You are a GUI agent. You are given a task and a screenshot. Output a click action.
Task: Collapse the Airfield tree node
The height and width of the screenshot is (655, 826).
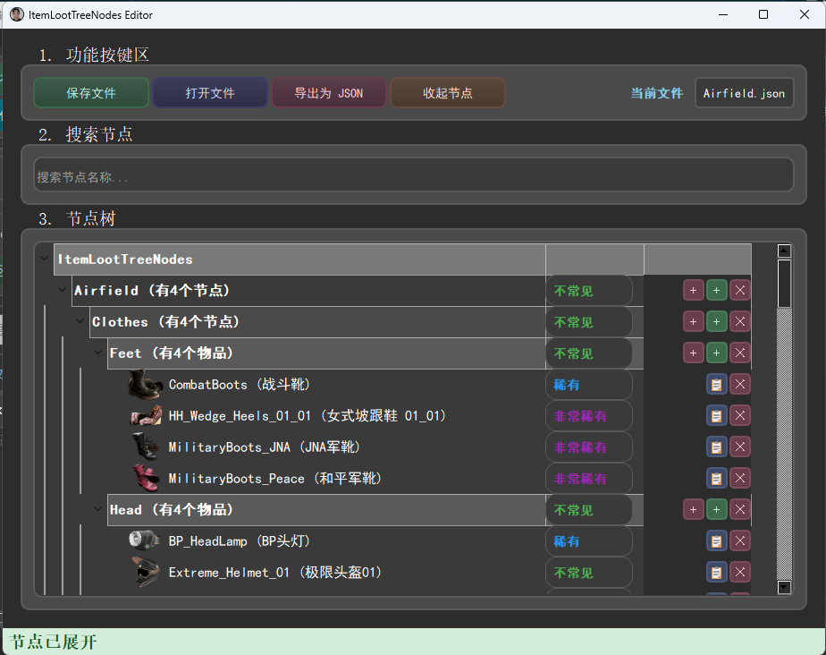63,291
